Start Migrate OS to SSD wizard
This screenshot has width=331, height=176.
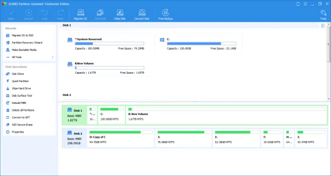coord(22,35)
